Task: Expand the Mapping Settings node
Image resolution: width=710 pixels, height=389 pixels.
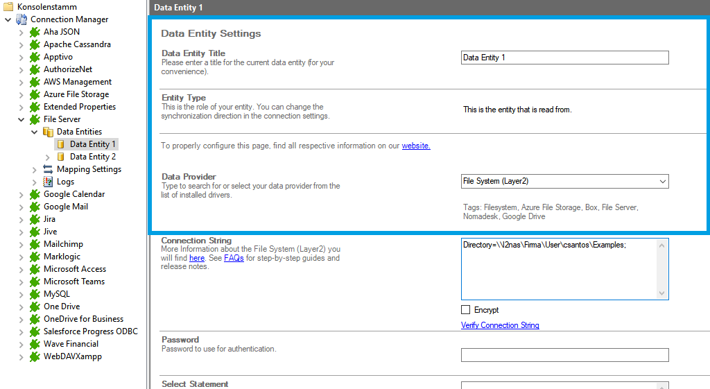Action: click(35, 169)
